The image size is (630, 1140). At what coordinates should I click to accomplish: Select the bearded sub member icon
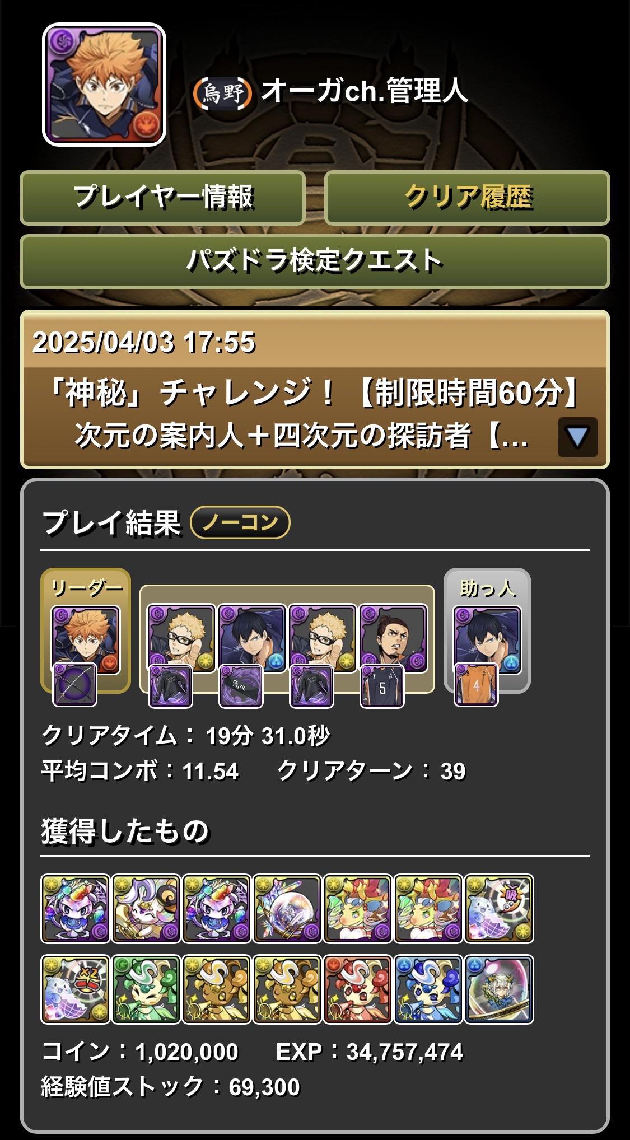point(393,638)
